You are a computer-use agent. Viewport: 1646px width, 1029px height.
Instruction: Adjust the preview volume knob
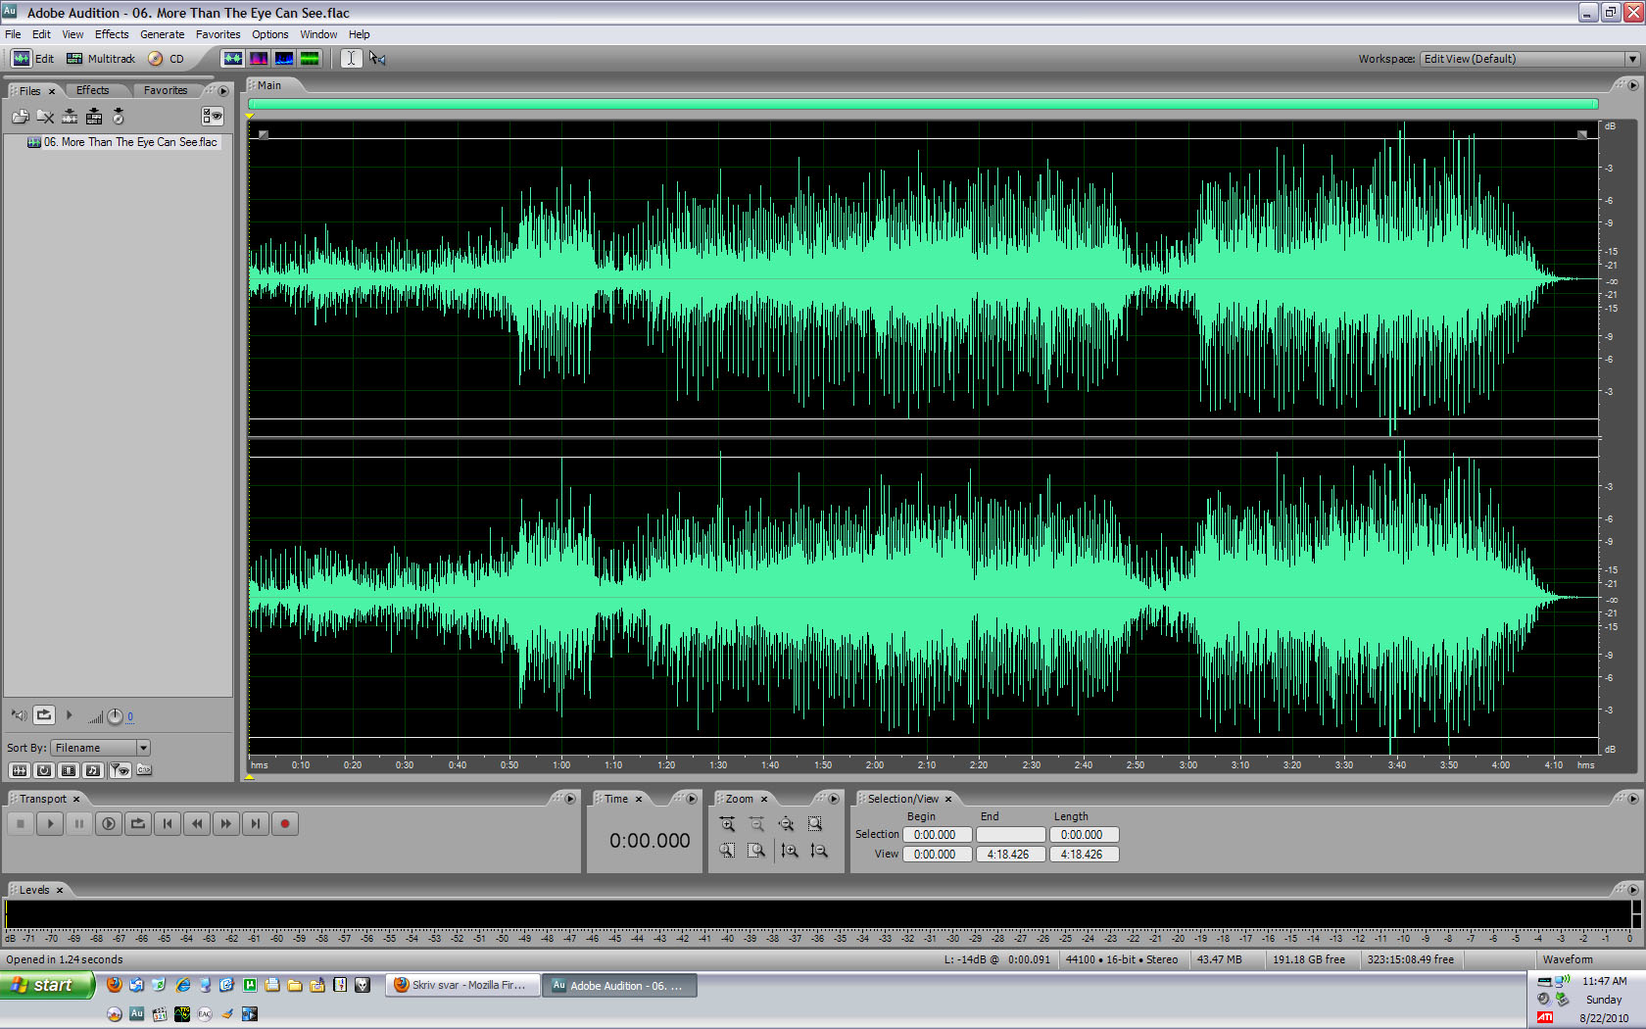(x=115, y=716)
